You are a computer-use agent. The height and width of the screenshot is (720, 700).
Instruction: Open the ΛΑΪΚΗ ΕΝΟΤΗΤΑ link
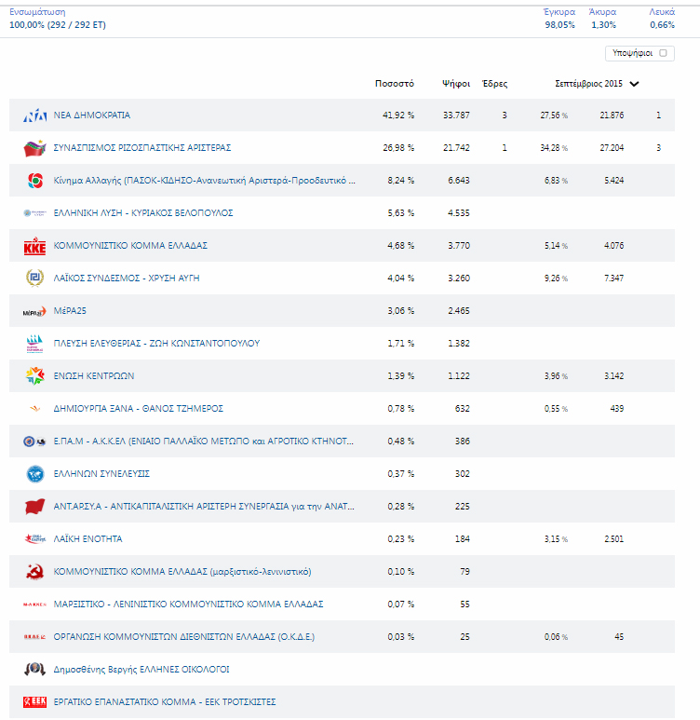click(88, 539)
